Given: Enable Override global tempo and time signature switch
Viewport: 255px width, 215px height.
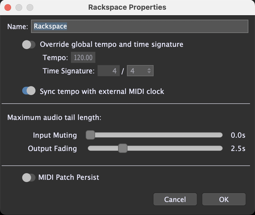Looking at the screenshot, I should click(x=29, y=45).
